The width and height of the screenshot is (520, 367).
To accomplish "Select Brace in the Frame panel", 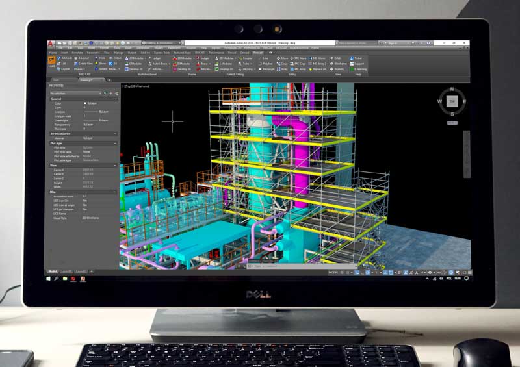I will point(202,63).
